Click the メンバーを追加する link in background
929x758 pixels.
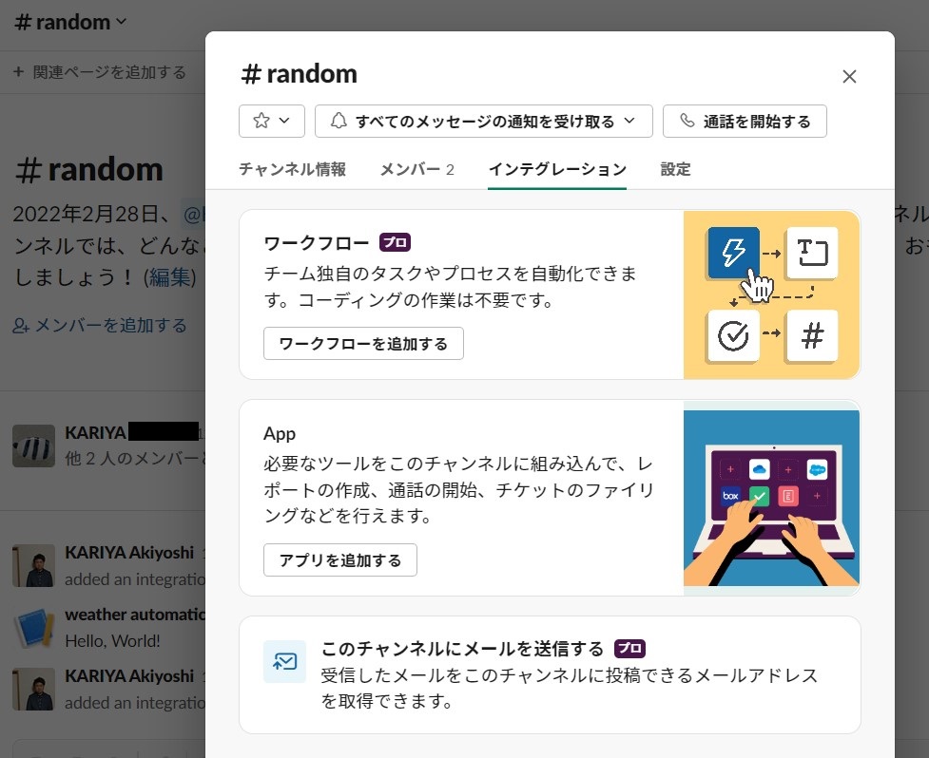coord(100,325)
